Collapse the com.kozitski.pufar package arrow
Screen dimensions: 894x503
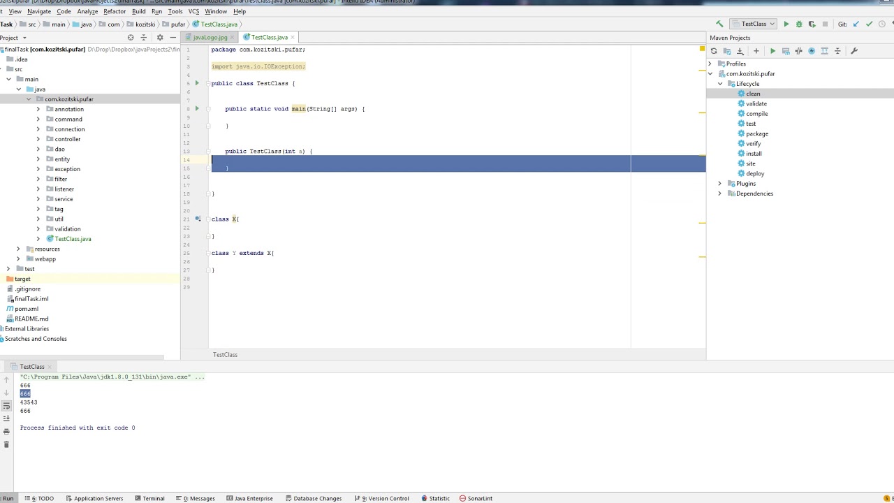click(29, 99)
